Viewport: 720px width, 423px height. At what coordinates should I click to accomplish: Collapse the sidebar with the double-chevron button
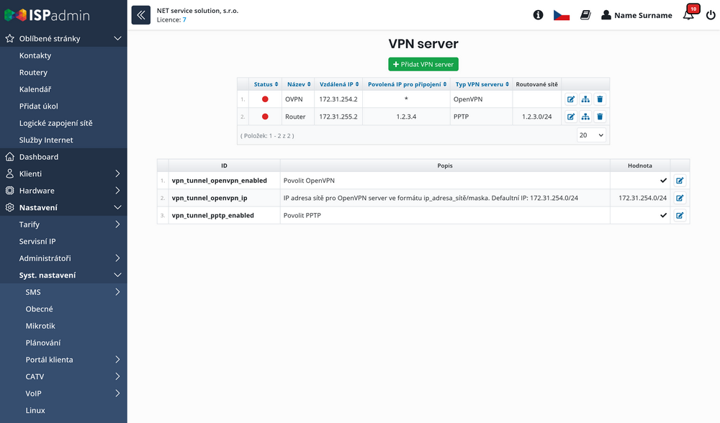[140, 15]
